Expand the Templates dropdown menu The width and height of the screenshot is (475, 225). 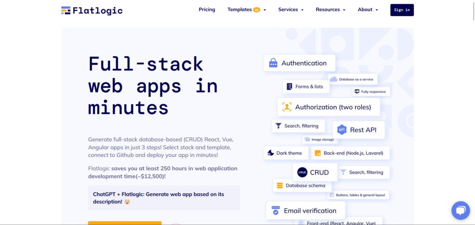[x=246, y=10]
